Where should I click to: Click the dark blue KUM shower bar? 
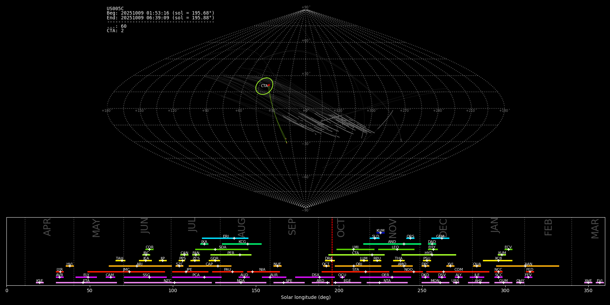tap(381, 233)
